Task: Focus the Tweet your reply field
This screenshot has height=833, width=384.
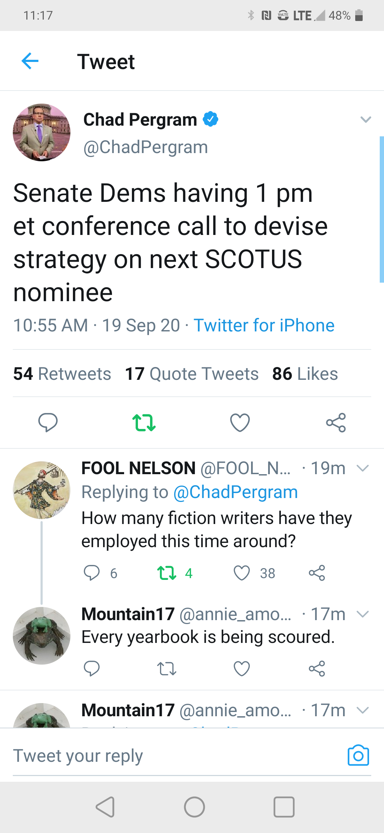Action: (x=178, y=755)
